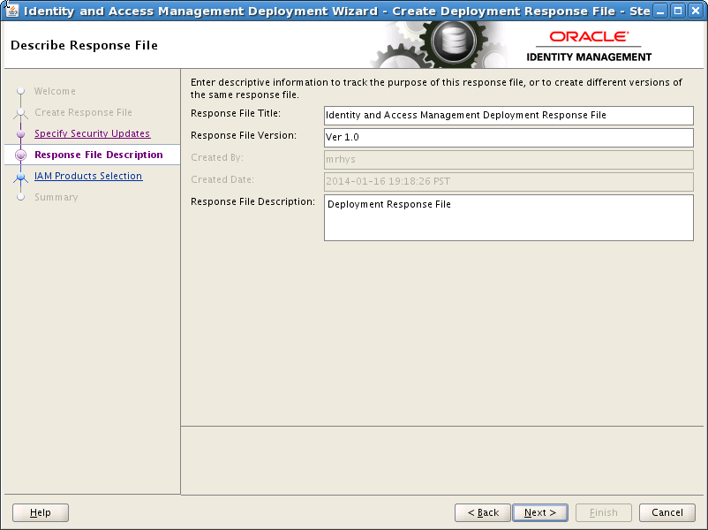Cancel the deployment wizard
The image size is (708, 530).
667,513
